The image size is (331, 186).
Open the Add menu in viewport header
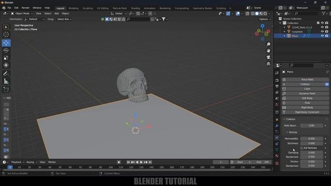(x=56, y=13)
